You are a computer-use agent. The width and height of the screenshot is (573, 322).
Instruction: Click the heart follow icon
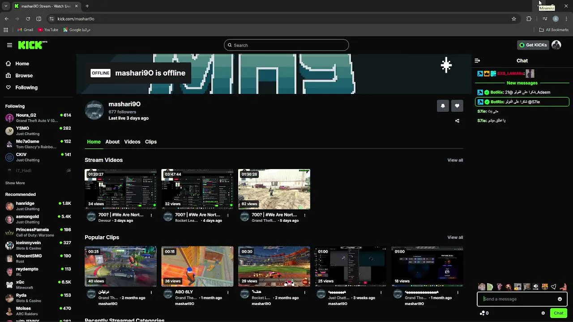click(x=457, y=106)
